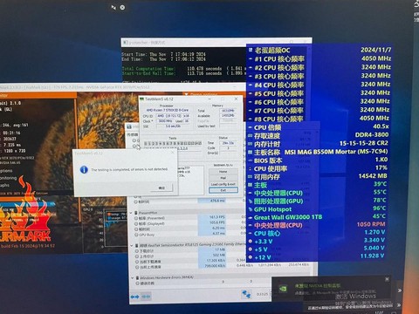Collapse the PresentMon sensor group in HWiNFO
This screenshot has width=419, height=314.
click(132, 213)
